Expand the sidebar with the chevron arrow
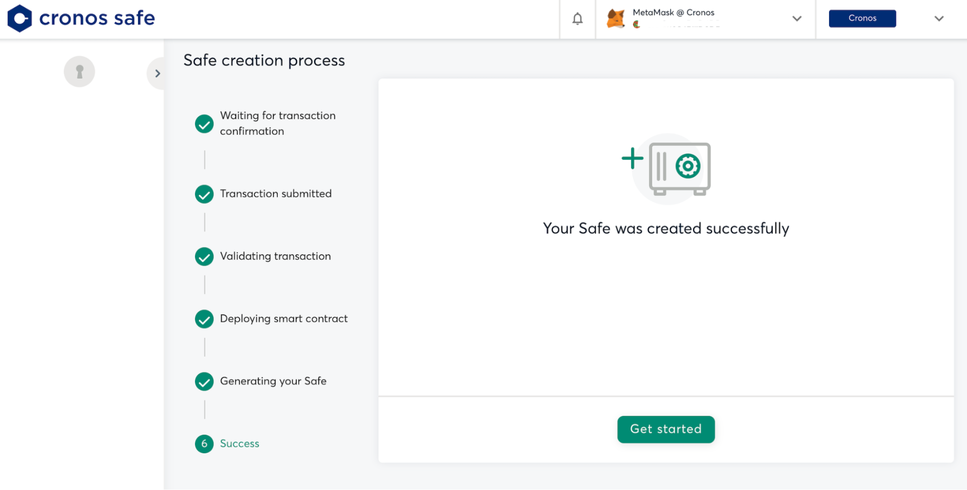This screenshot has height=490, width=967. (x=157, y=74)
